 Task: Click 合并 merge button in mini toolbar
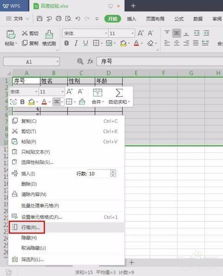(98, 96)
